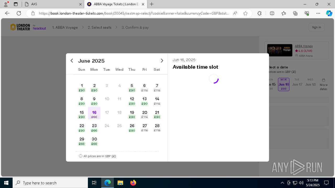Open Browser essentials icon
The height and width of the screenshot is (188, 335).
307,13
